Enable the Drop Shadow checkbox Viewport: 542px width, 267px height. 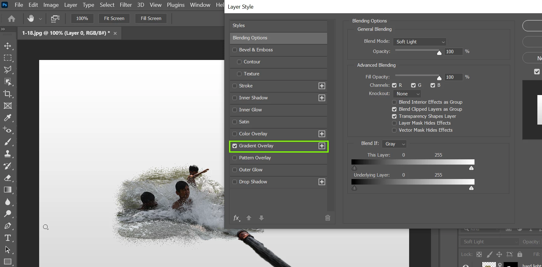click(235, 182)
